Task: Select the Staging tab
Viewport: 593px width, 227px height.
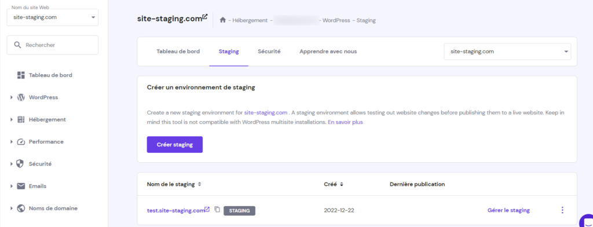Action: 229,52
